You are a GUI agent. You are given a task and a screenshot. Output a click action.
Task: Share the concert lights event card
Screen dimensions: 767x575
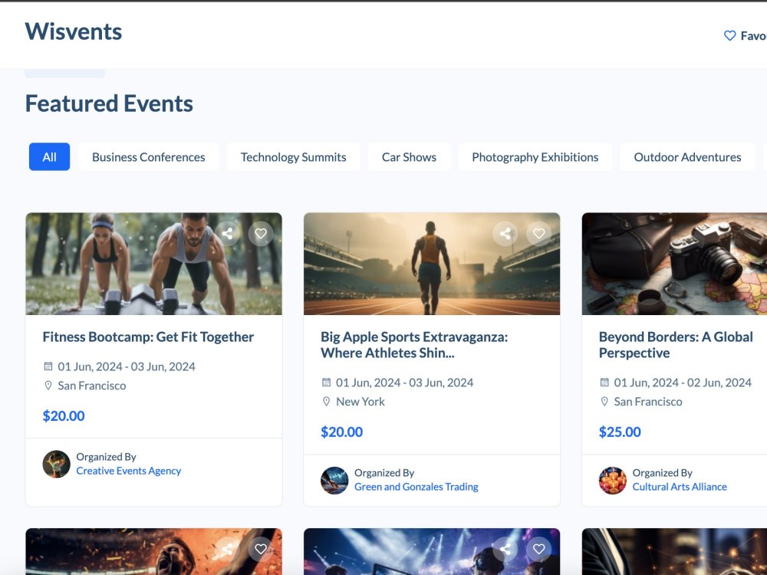[x=505, y=549]
